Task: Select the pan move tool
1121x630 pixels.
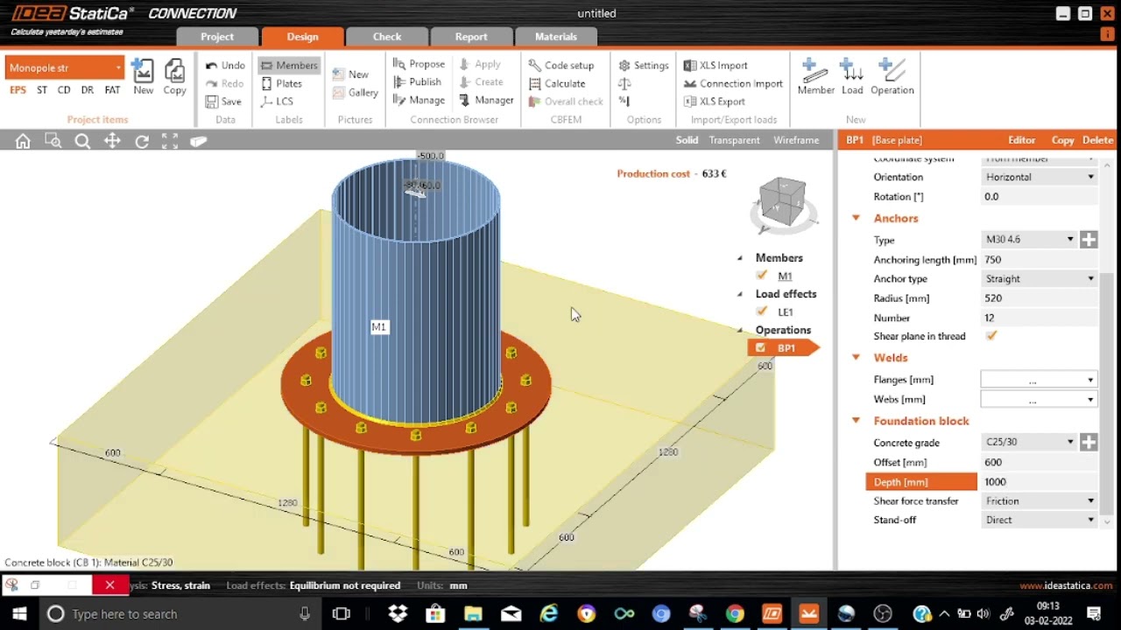Action: coord(112,141)
